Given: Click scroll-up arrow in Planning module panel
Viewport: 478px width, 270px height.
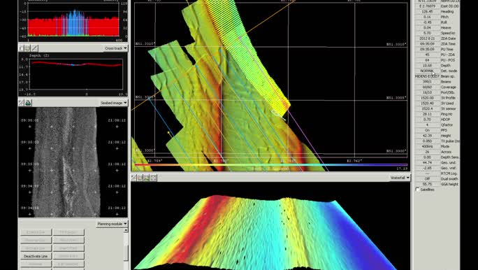Looking at the screenshot, I should 126,230.
